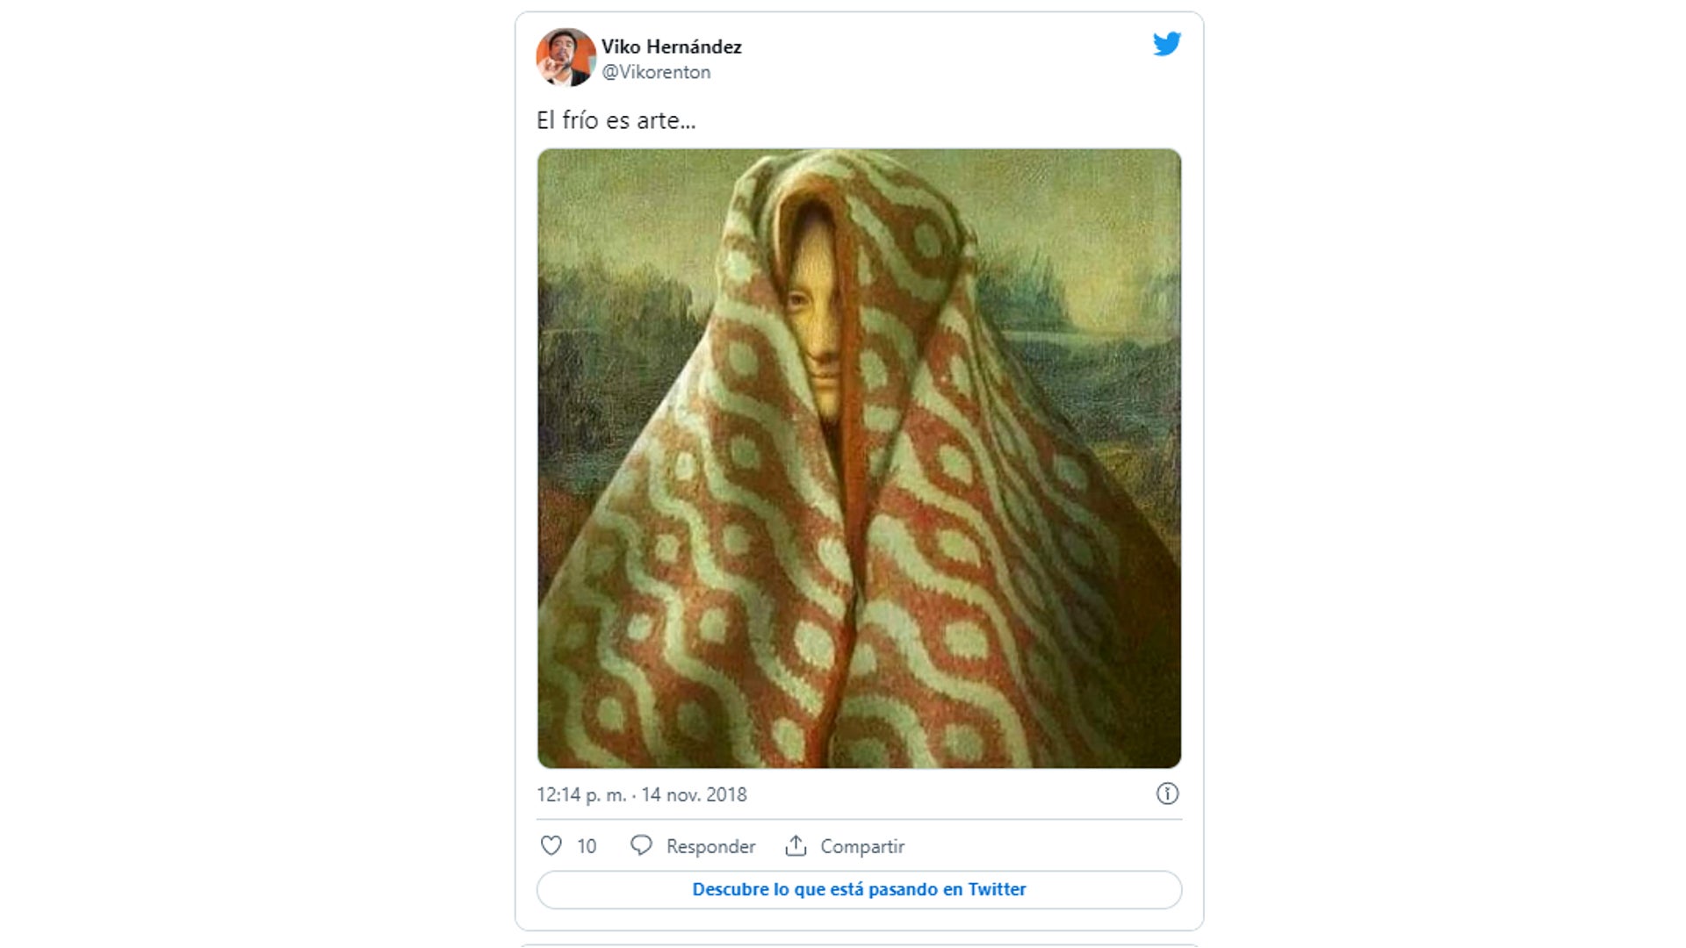
Task: Click Viko Hernández's profile avatar
Action: point(565,58)
